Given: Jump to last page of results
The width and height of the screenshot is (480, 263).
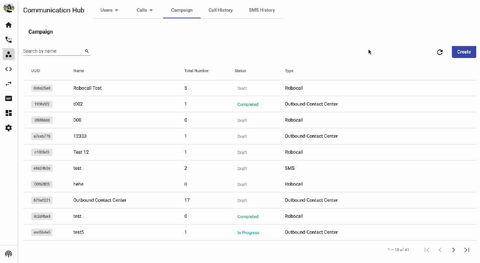Looking at the screenshot, I should pos(467,250).
